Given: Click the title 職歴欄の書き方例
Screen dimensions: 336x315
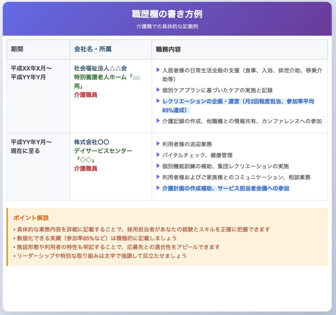Looking at the screenshot, I should point(167,14).
